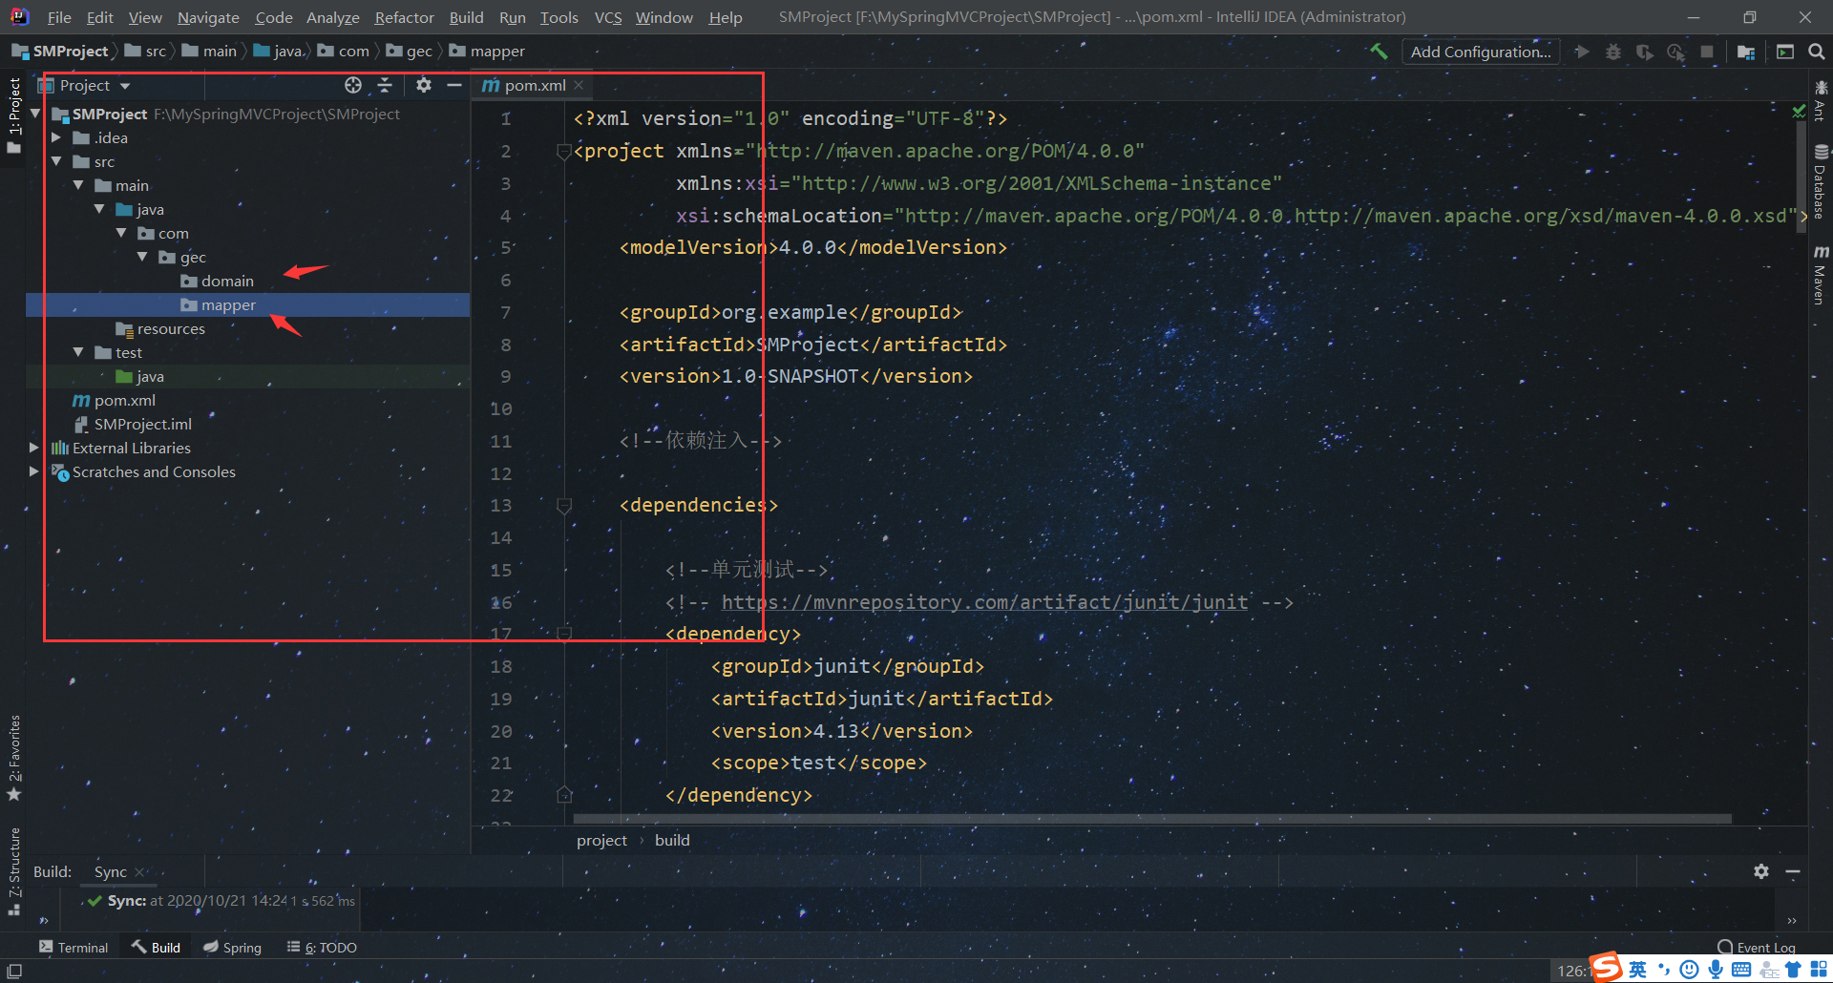Toggle Sogou punctuation mode button
Image resolution: width=1833 pixels, height=983 pixels.
(1664, 970)
